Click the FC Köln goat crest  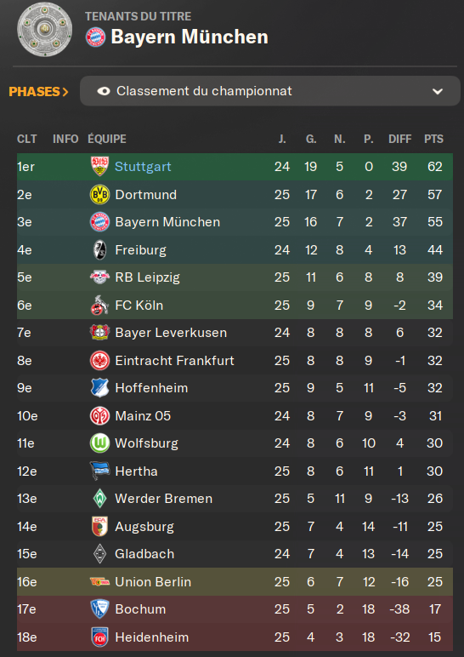(99, 305)
